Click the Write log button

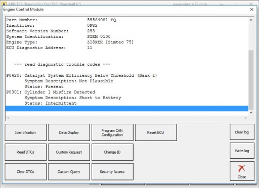[x=242, y=151]
